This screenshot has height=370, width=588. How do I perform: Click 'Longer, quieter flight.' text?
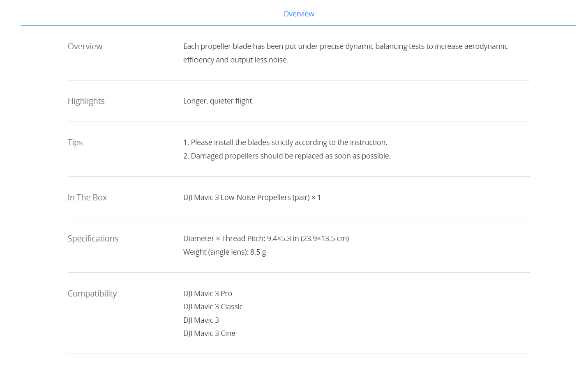click(x=219, y=101)
